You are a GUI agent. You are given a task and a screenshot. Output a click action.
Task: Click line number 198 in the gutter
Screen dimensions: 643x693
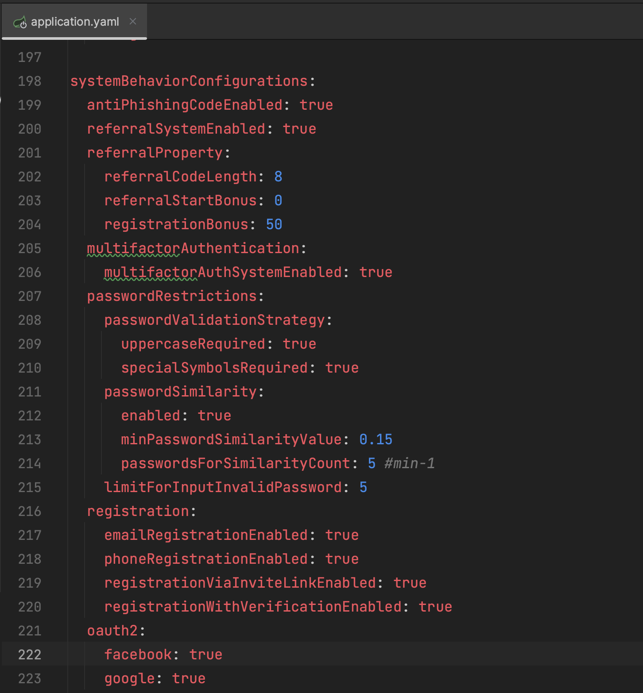[x=30, y=81]
